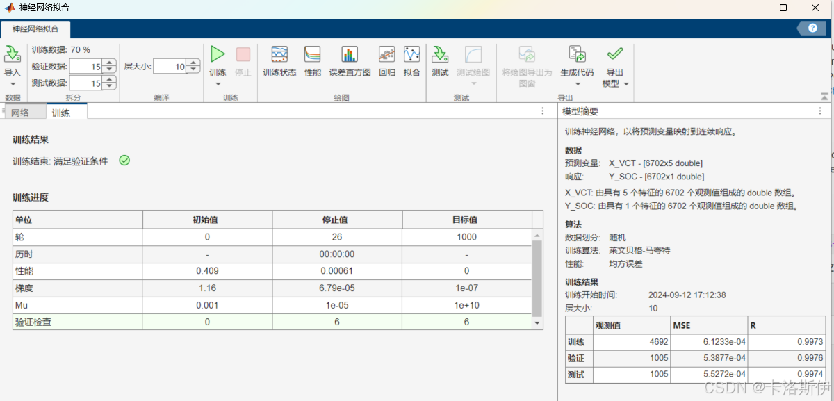Click the training table scrollbar up arrow
The width and height of the screenshot is (834, 401).
(537, 236)
